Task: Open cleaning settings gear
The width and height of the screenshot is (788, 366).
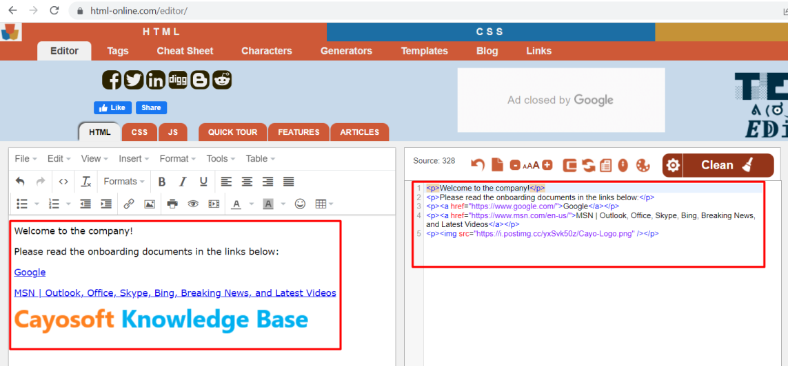Action: click(x=674, y=165)
